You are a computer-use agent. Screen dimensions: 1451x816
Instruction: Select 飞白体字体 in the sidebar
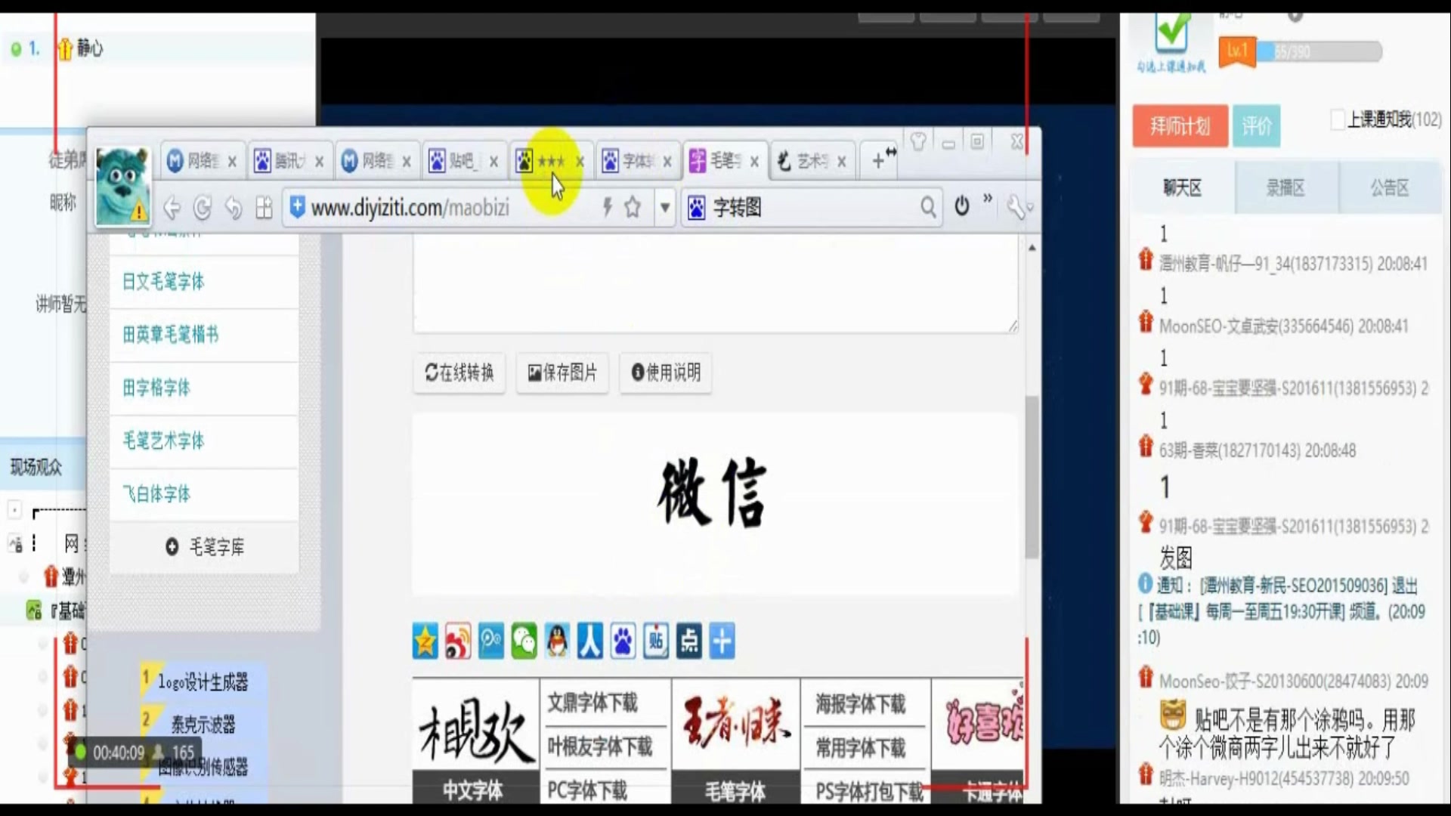156,493
